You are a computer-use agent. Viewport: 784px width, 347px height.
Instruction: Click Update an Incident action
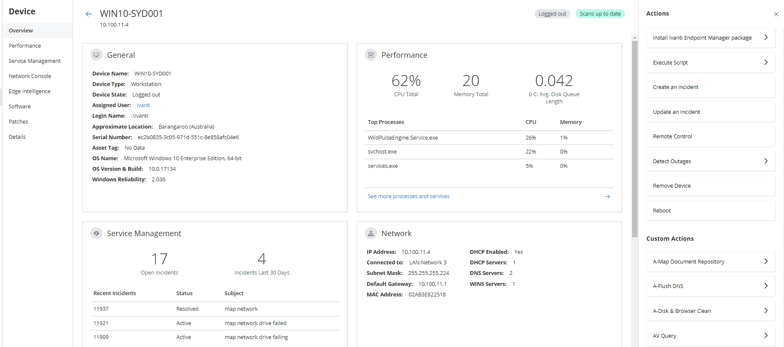coord(711,112)
